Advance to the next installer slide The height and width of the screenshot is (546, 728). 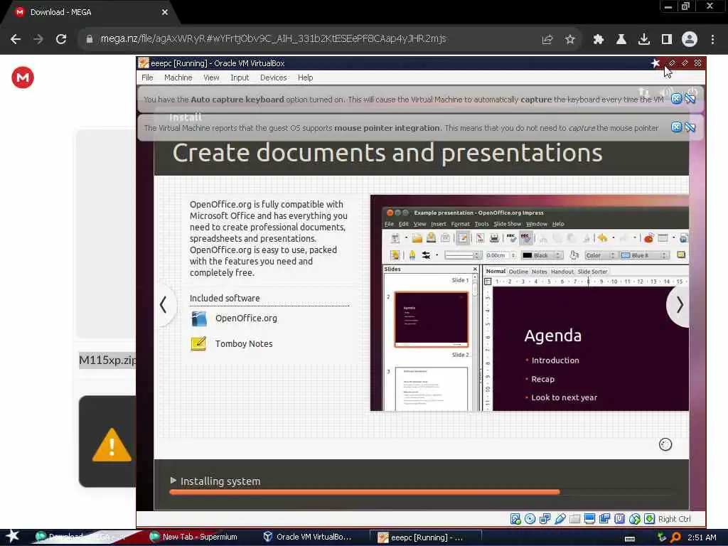point(679,305)
